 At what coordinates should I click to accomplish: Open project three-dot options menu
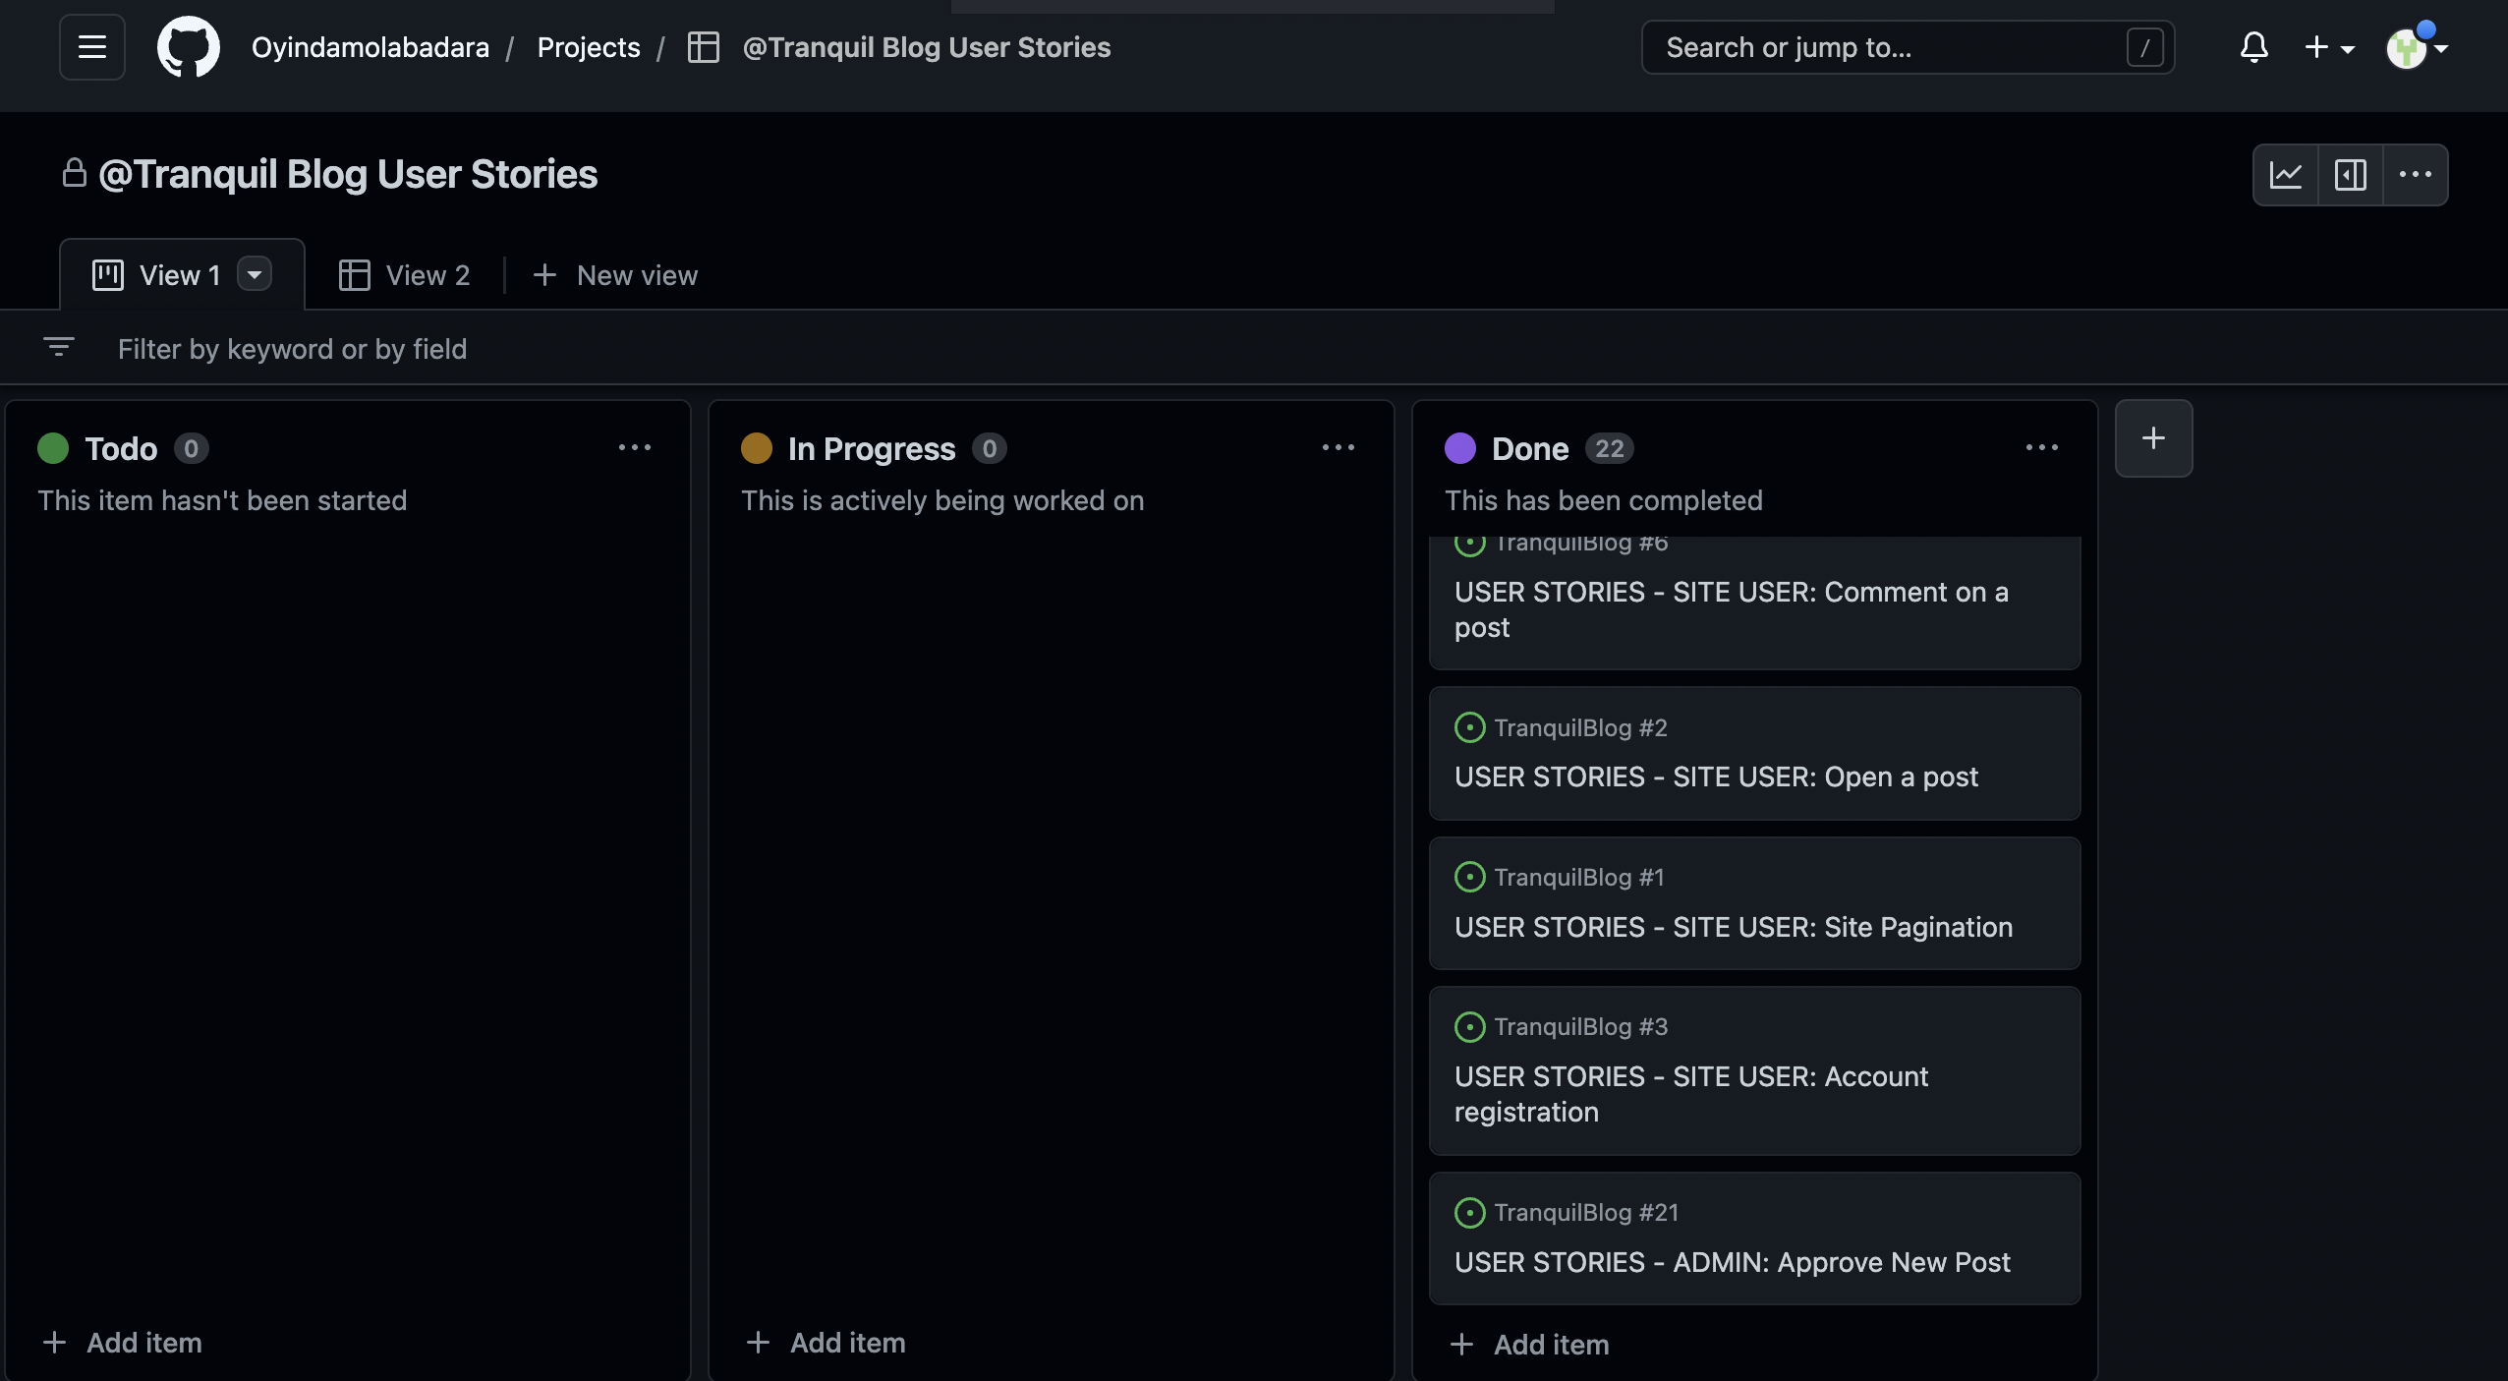tap(2415, 175)
